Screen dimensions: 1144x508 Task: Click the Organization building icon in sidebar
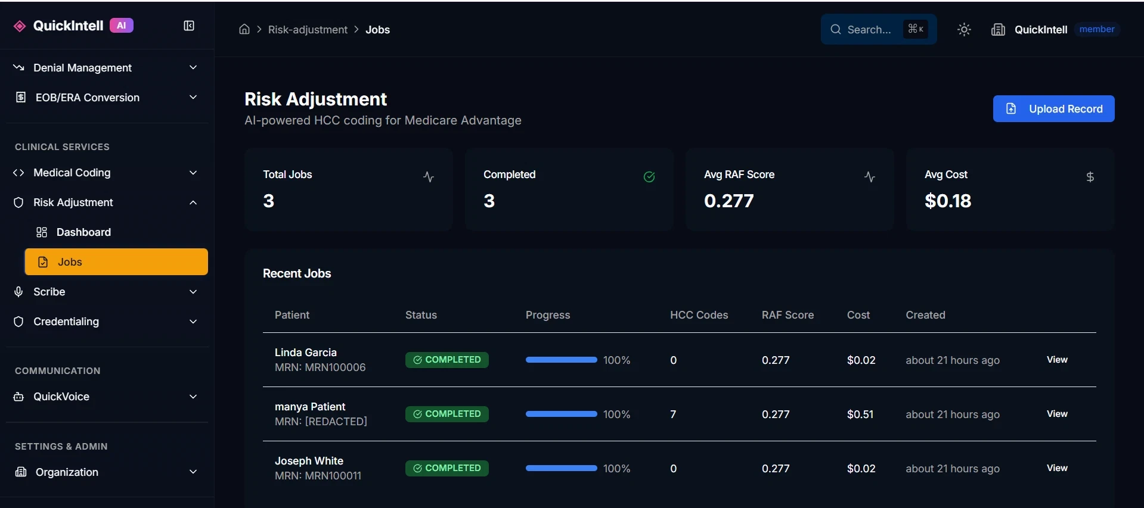pos(21,472)
